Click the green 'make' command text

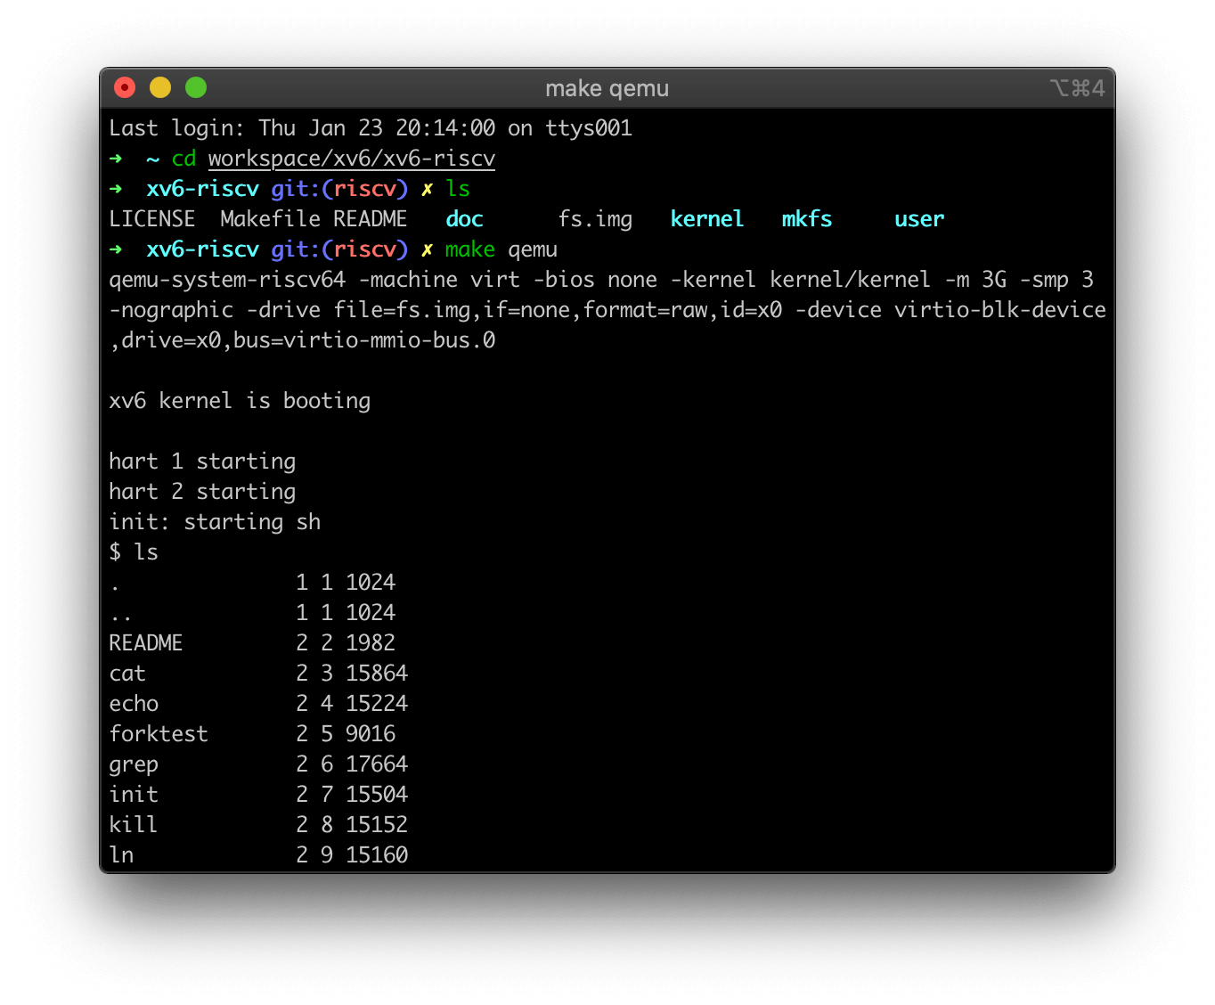pyautogui.click(x=469, y=249)
